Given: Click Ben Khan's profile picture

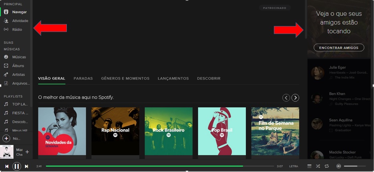Looking at the screenshot, I should tap(317, 98).
